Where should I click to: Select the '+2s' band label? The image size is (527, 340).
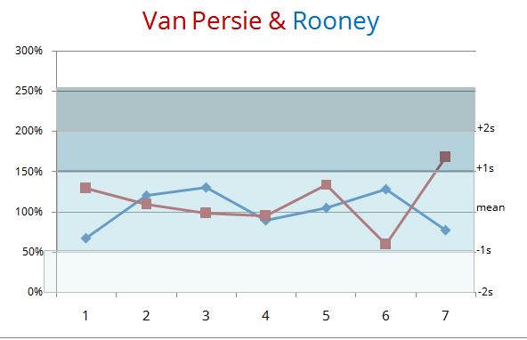click(486, 128)
